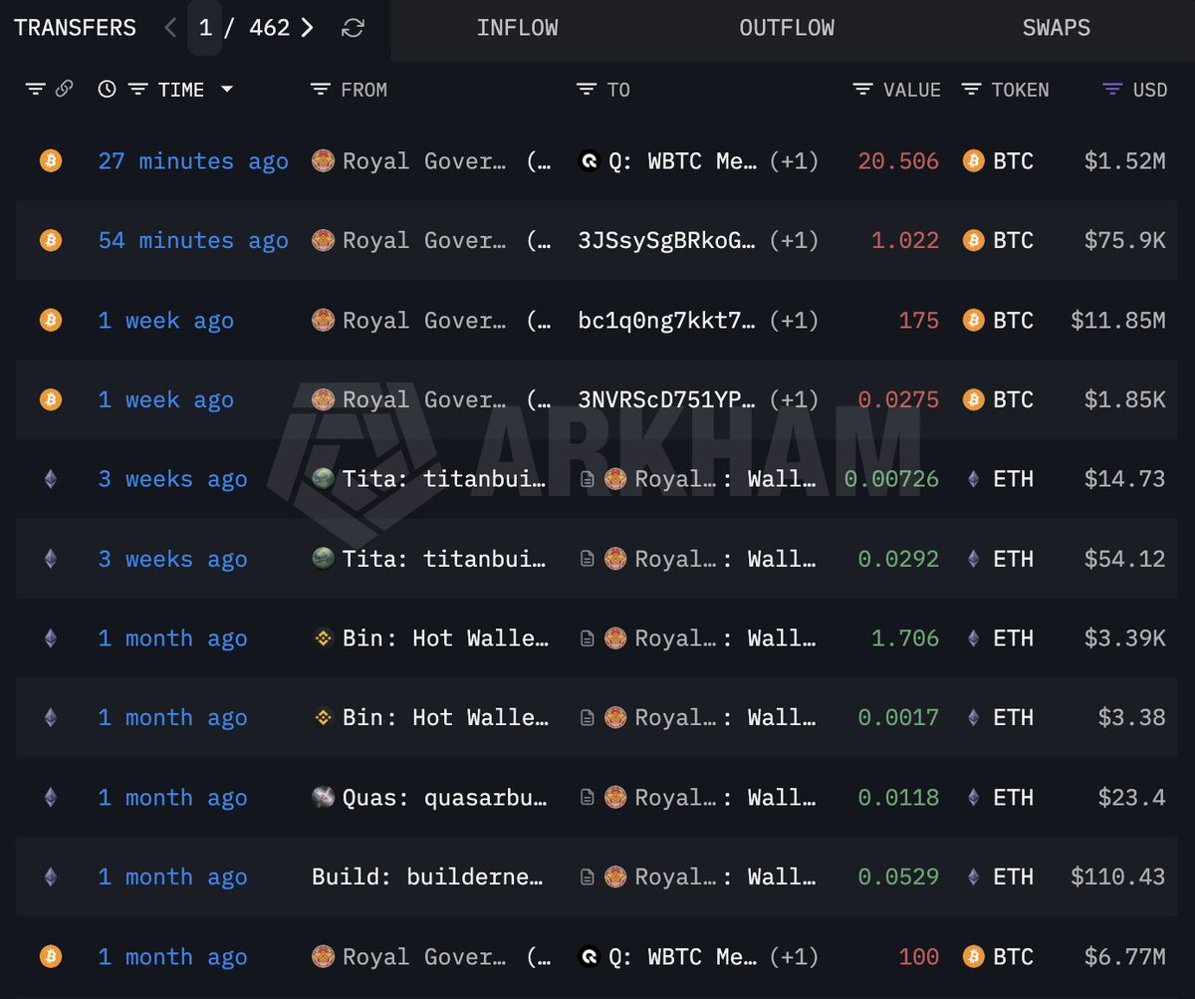This screenshot has height=999, width=1195.
Task: Click the Ethereum chain icon on $3.38 row
Action: point(50,717)
